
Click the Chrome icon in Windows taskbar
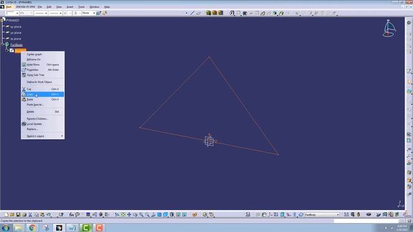pos(32,227)
